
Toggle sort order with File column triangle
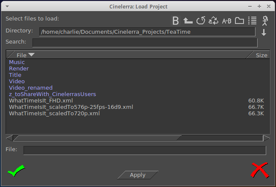pyautogui.click(x=31, y=55)
